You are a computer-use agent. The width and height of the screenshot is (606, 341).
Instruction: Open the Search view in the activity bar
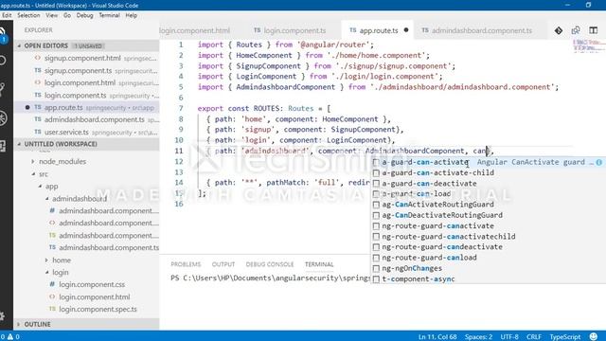tap(2, 61)
